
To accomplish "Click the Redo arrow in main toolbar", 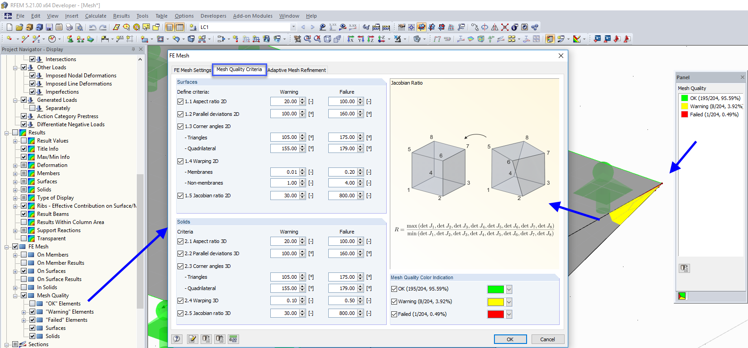I will point(103,27).
